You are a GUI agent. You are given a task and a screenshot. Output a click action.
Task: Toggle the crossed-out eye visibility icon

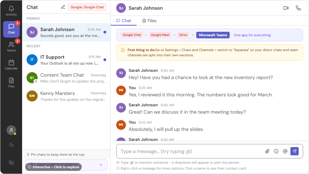click(x=11, y=163)
